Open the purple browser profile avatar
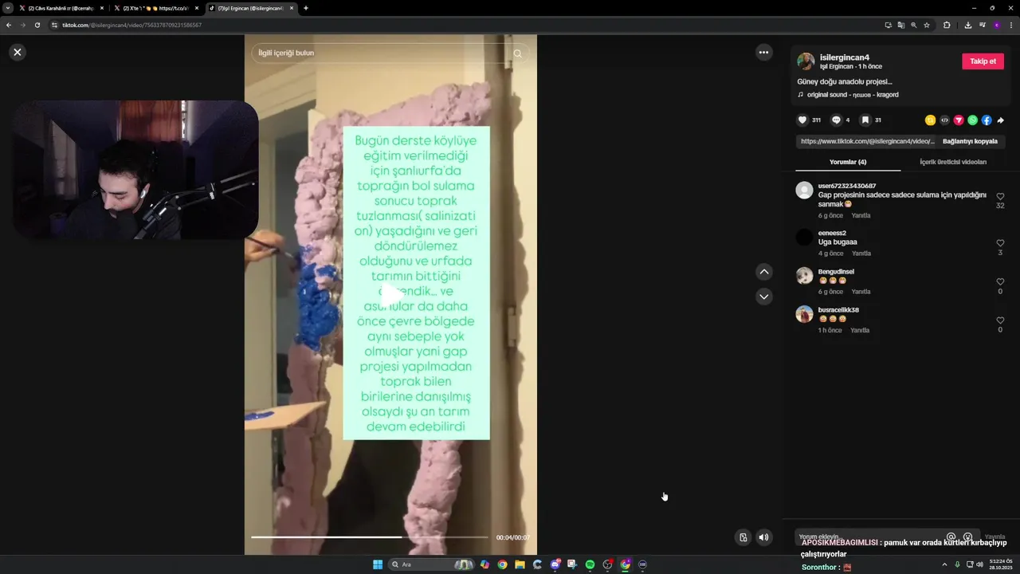The image size is (1020, 574). (996, 25)
